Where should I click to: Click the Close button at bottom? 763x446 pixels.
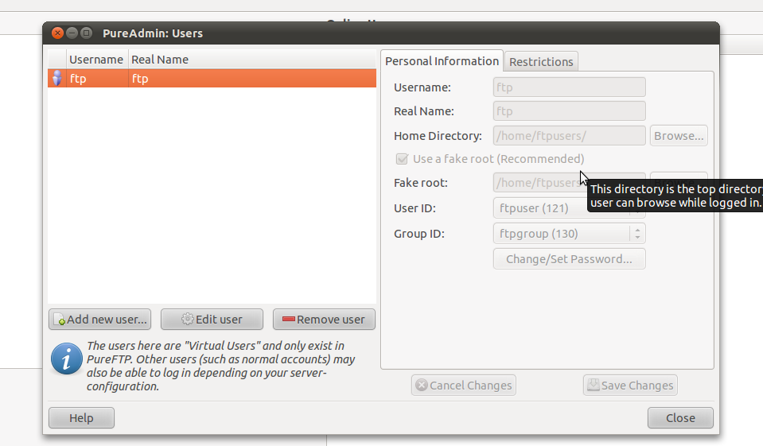tap(680, 418)
